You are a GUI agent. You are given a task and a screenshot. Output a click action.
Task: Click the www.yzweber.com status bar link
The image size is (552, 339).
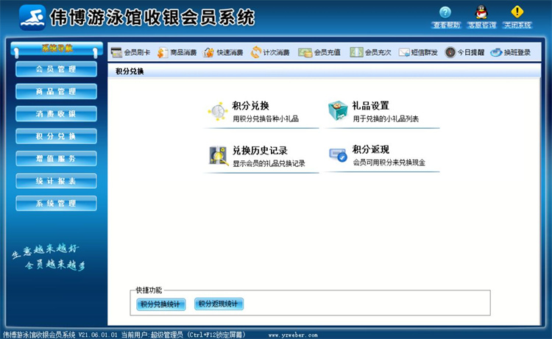tap(293, 335)
